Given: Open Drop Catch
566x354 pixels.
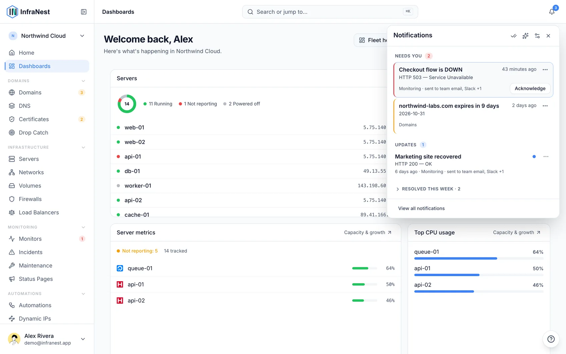Looking at the screenshot, I should [x=47, y=133].
